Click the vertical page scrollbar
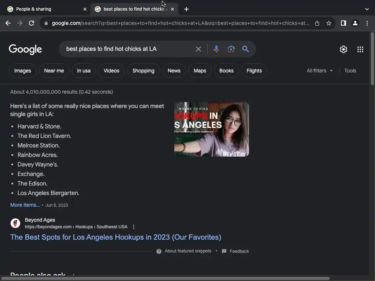Image resolution: width=375 pixels, height=281 pixels. [x=372, y=59]
